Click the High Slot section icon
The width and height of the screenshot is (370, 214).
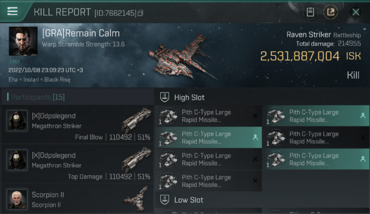(x=165, y=97)
